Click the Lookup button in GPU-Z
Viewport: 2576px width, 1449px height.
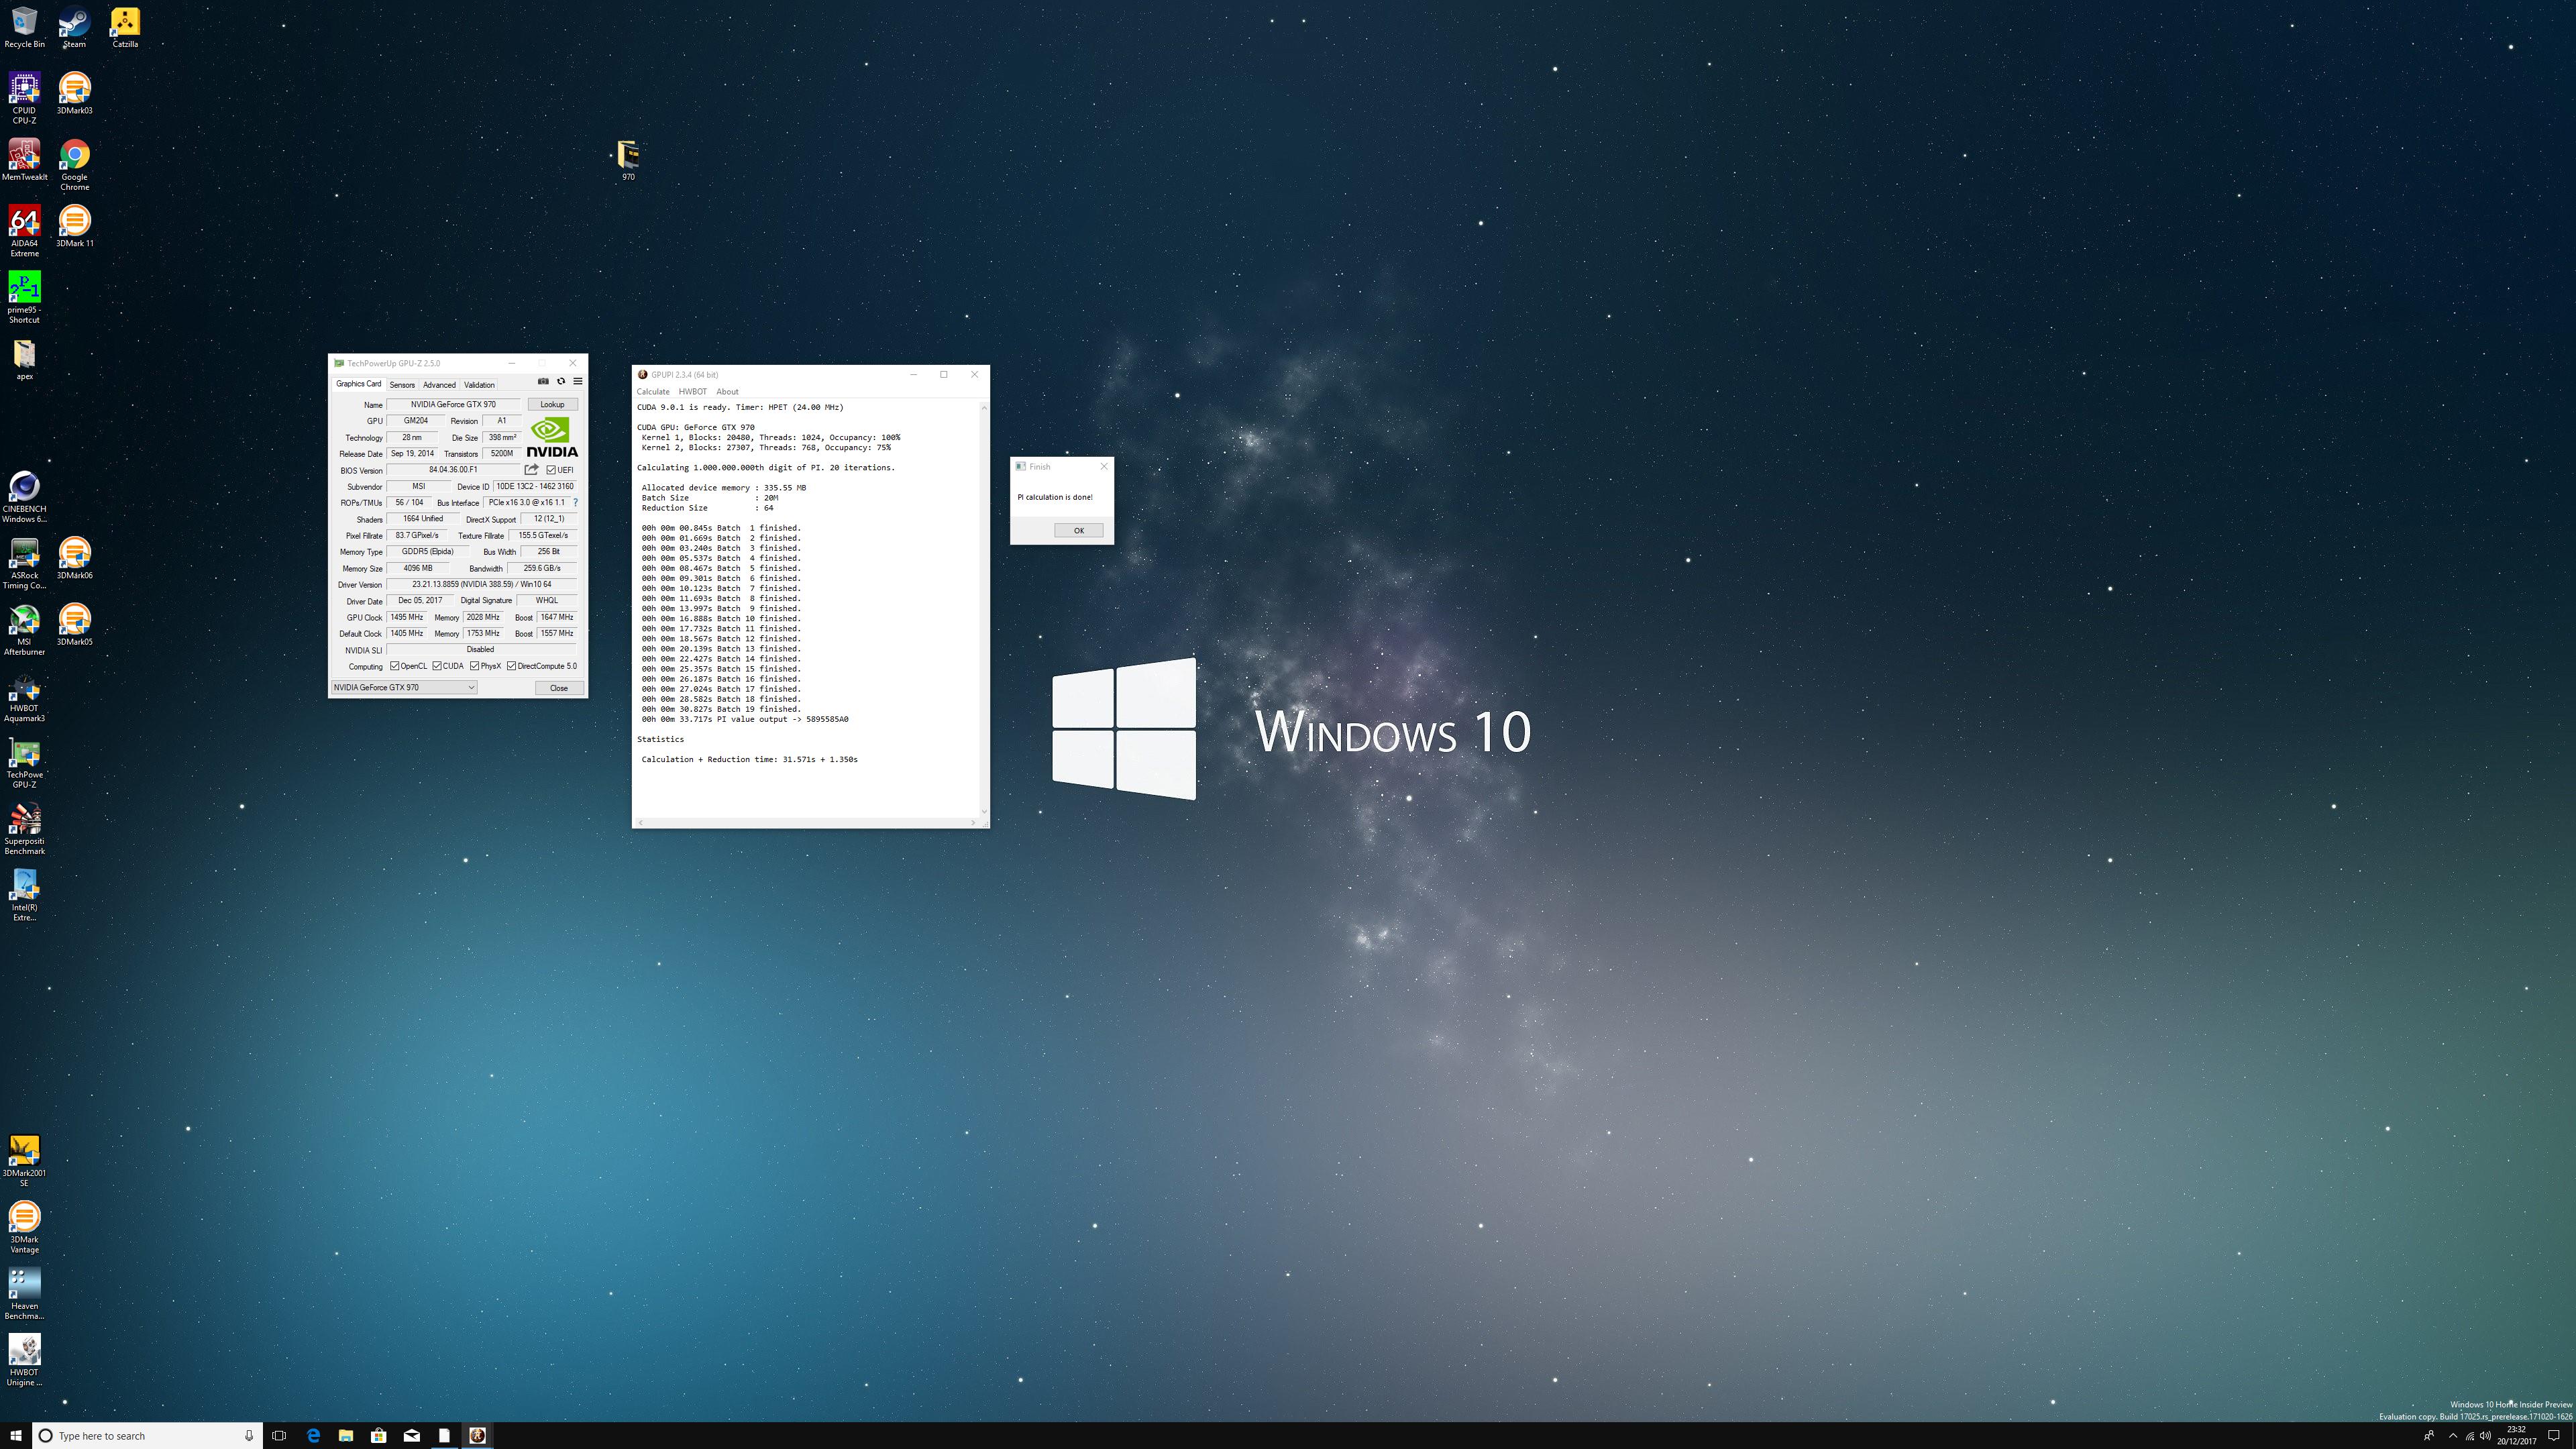[x=552, y=405]
